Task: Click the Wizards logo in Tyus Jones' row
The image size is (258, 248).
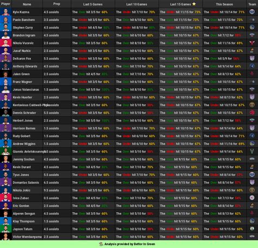Action: (252, 175)
